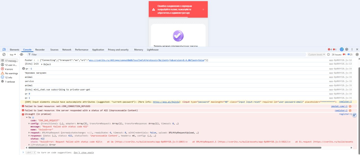This screenshot has width=360, height=155.
Task: Expand the config property of AxiosError
Action: click(29, 124)
